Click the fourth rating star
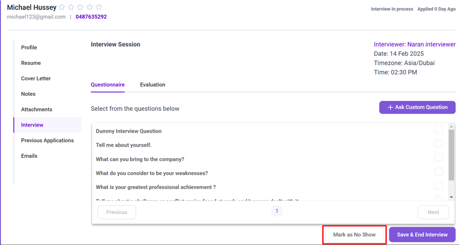This screenshot has width=459, height=245. [x=90, y=7]
